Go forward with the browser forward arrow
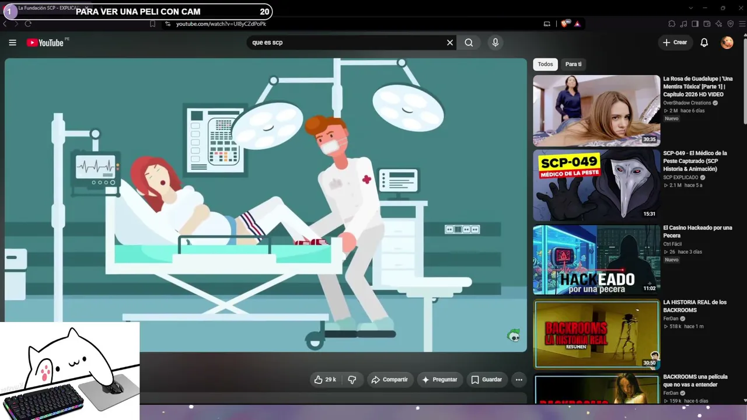The height and width of the screenshot is (420, 747). (x=16, y=24)
